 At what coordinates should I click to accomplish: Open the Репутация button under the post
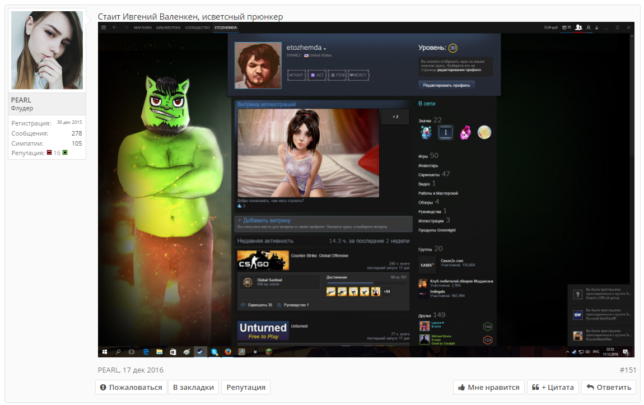(x=246, y=387)
